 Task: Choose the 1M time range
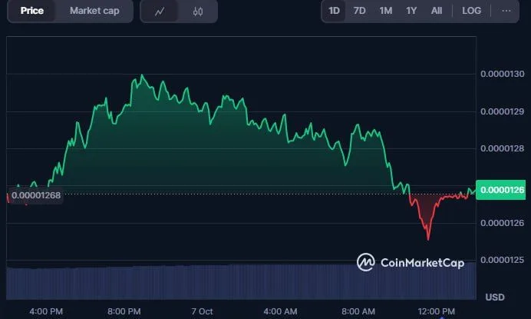pos(386,11)
